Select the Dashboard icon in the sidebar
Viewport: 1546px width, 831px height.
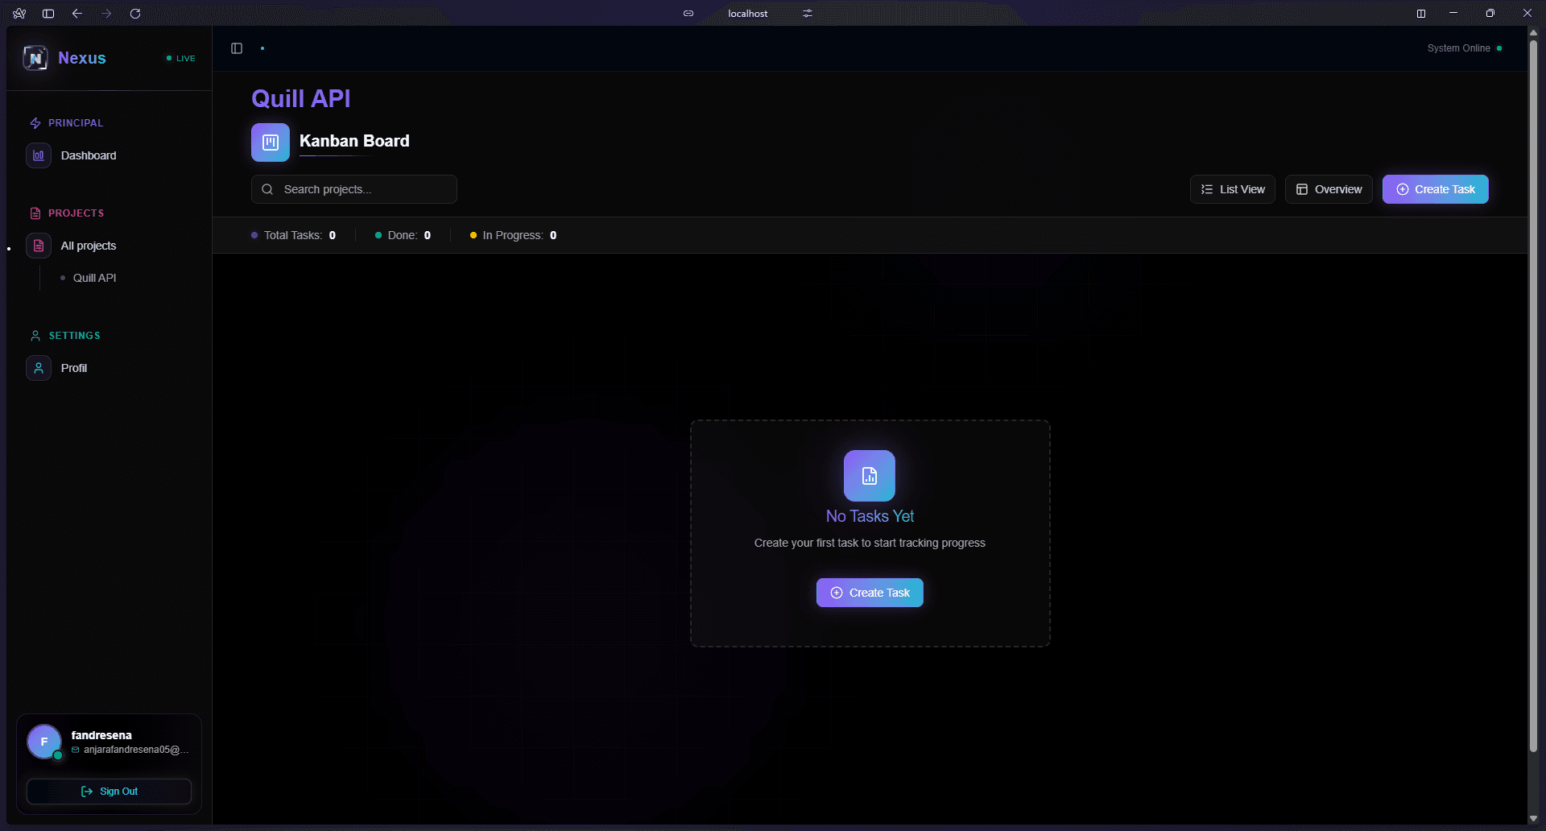[39, 155]
